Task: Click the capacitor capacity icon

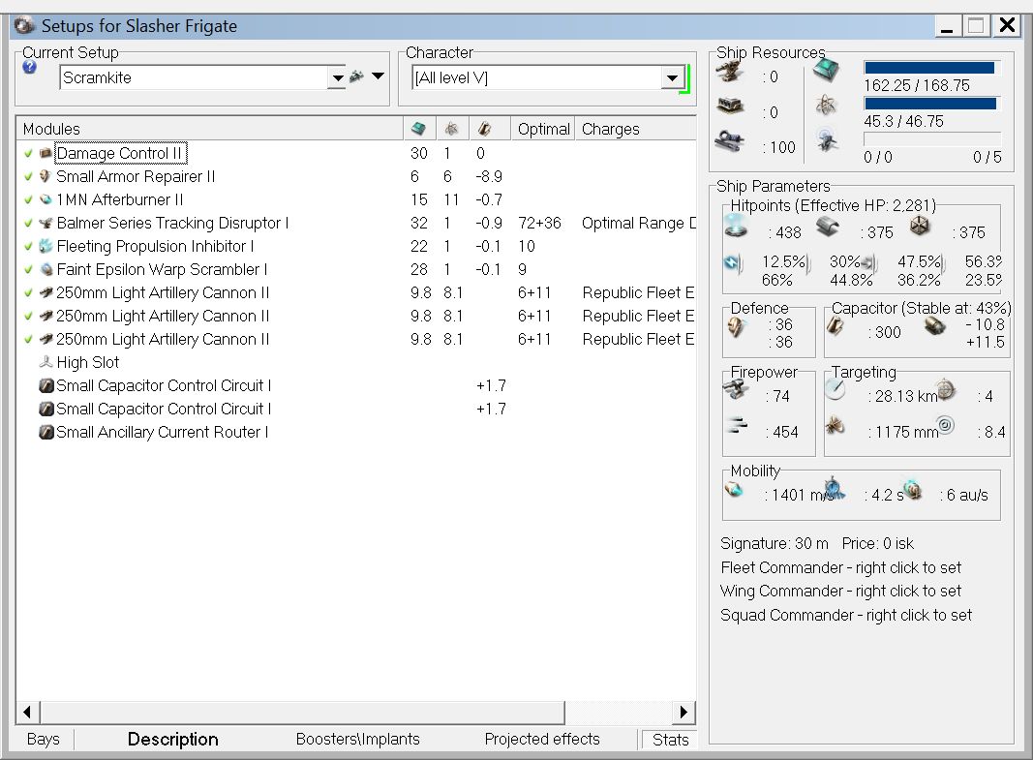Action: [836, 324]
